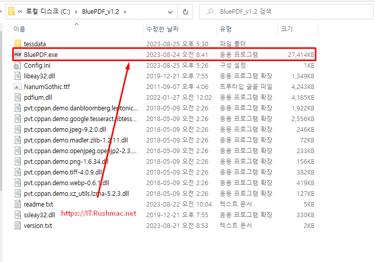
Task: Click the jpeg-9.2.0.dll file icon
Action: [x=18, y=129]
